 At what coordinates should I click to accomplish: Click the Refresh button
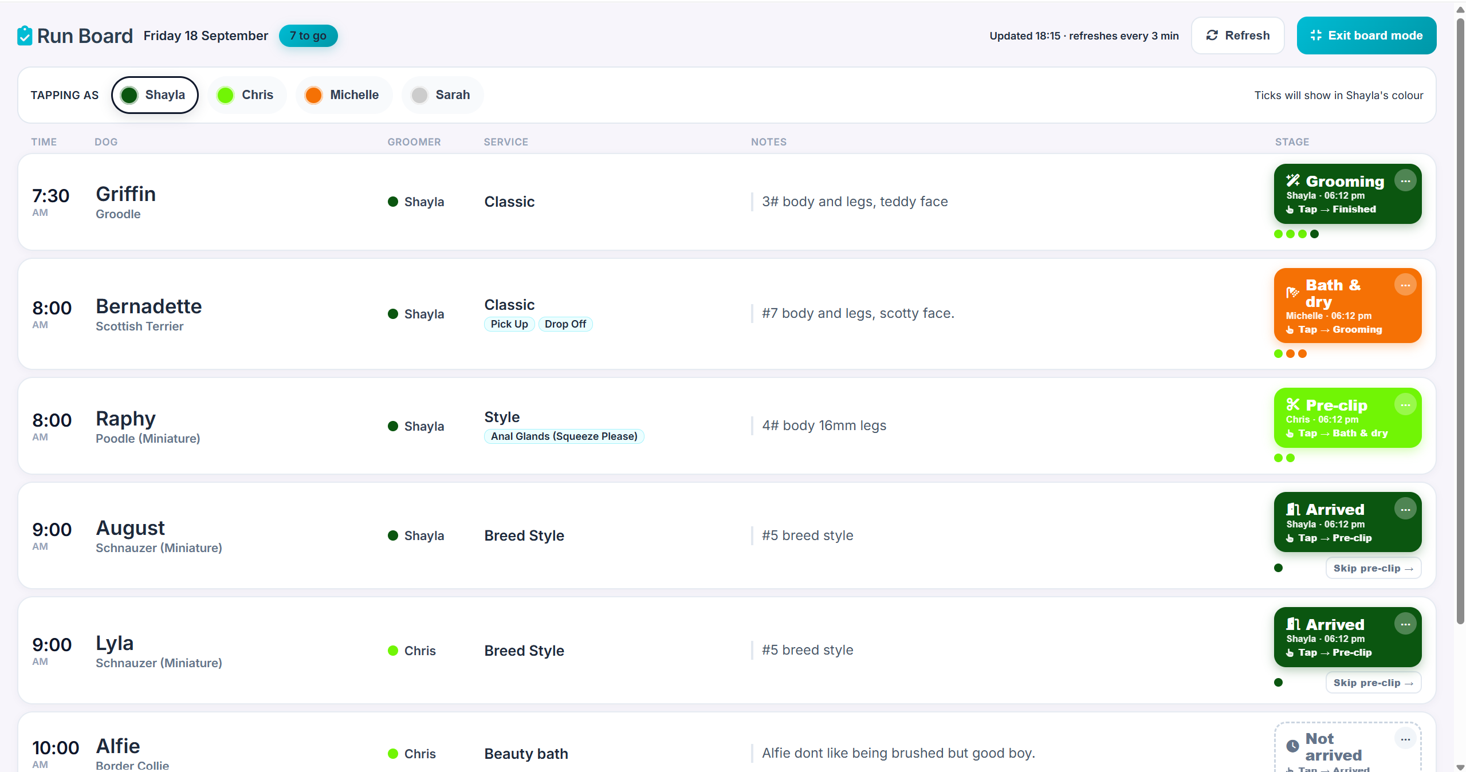pos(1237,36)
